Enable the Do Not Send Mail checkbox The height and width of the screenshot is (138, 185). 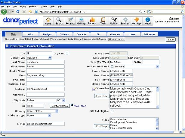point(112,66)
